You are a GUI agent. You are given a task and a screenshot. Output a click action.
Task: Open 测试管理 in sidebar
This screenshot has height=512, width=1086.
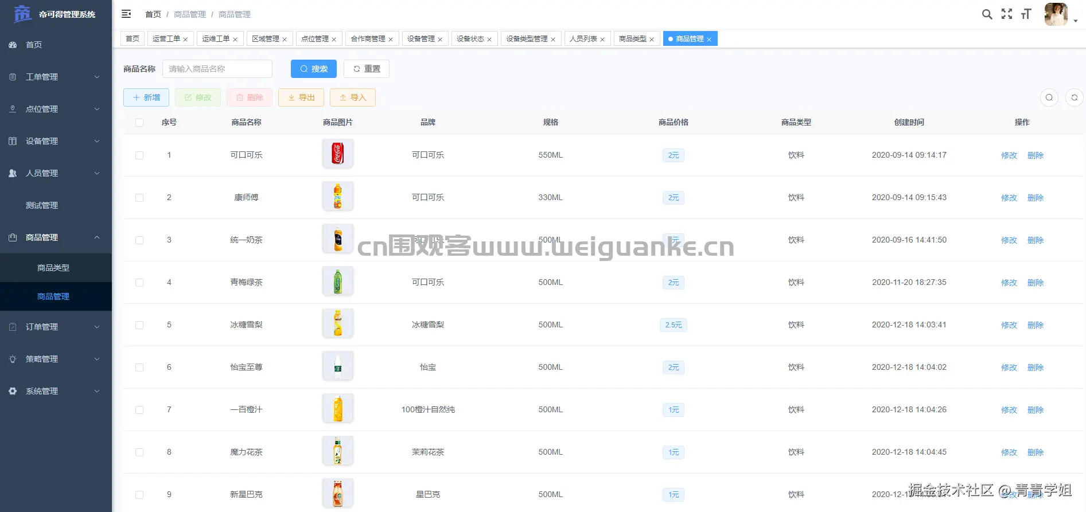(56, 205)
